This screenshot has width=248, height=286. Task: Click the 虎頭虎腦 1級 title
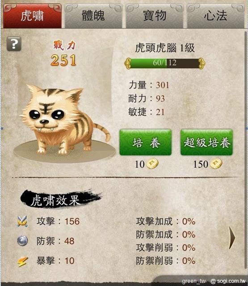165,48
